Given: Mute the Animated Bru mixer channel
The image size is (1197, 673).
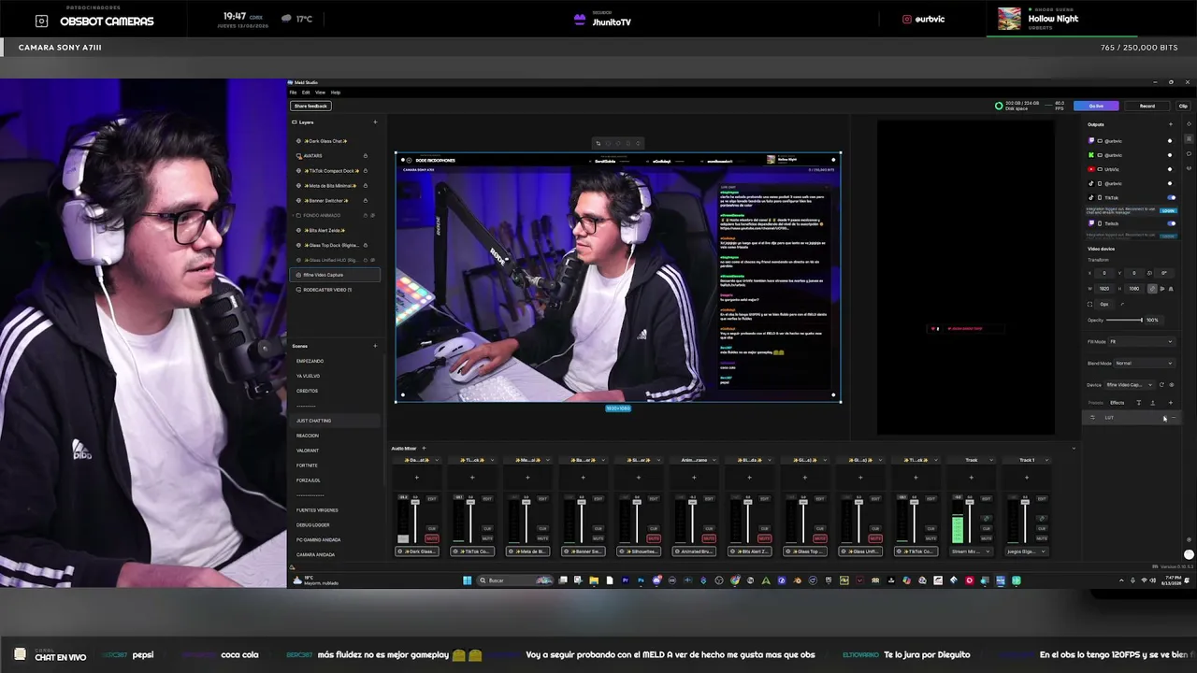Looking at the screenshot, I should click(709, 538).
